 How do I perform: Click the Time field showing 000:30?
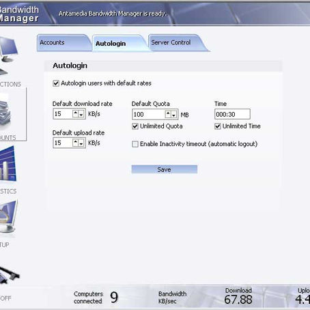232,114
